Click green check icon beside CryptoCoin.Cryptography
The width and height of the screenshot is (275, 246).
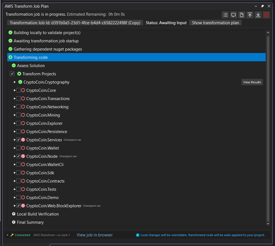pyautogui.click(x=20, y=82)
